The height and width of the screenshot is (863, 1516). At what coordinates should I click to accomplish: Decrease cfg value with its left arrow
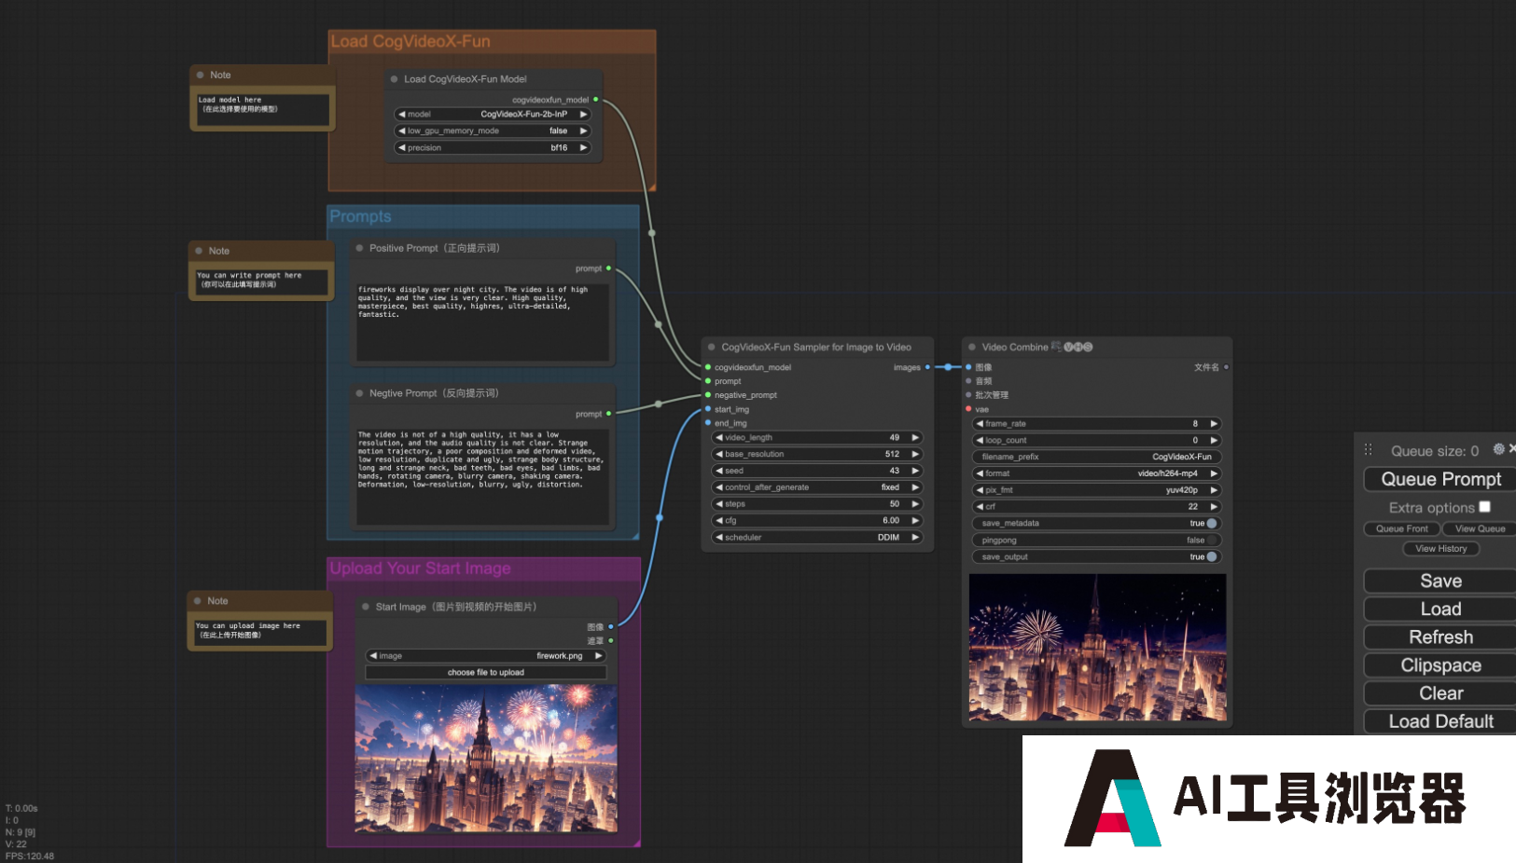(719, 521)
